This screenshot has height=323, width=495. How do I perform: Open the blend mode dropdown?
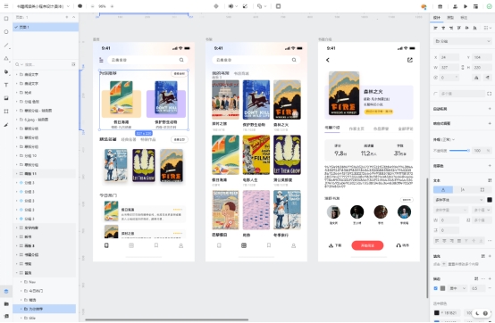[x=444, y=139]
